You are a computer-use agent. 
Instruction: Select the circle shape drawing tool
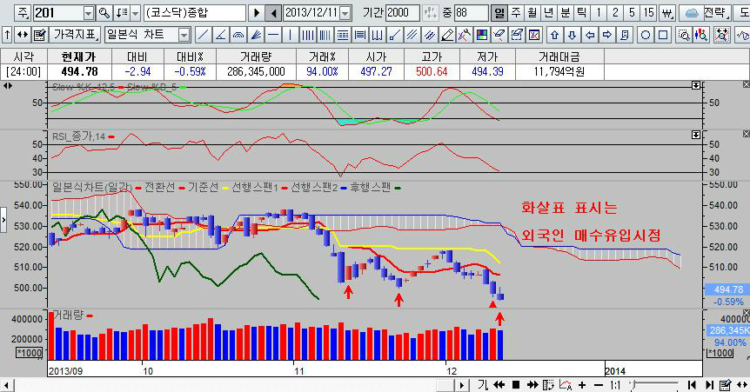[x=646, y=35]
